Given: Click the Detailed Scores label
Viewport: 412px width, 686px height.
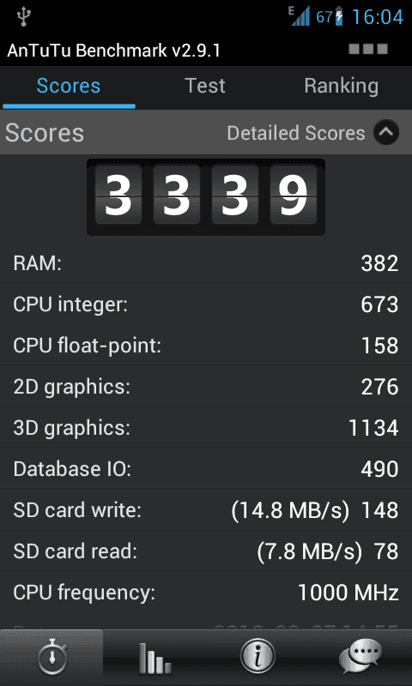Looking at the screenshot, I should tap(296, 134).
